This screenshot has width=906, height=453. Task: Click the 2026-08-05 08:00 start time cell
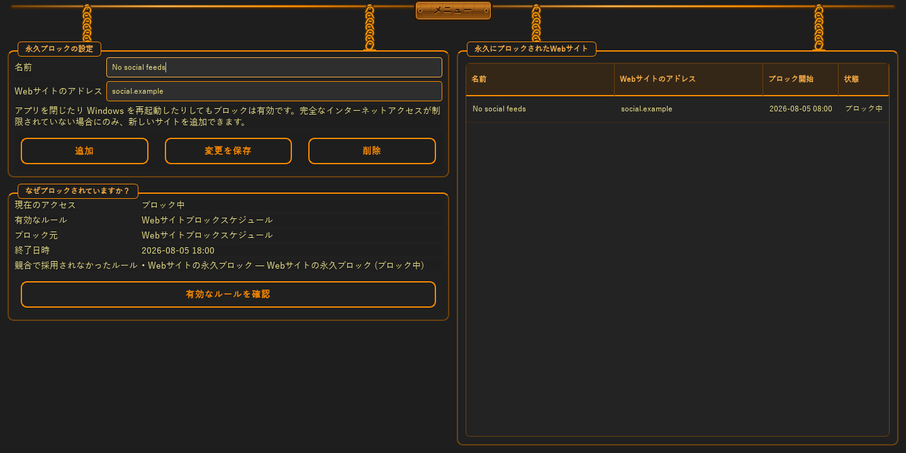click(801, 109)
